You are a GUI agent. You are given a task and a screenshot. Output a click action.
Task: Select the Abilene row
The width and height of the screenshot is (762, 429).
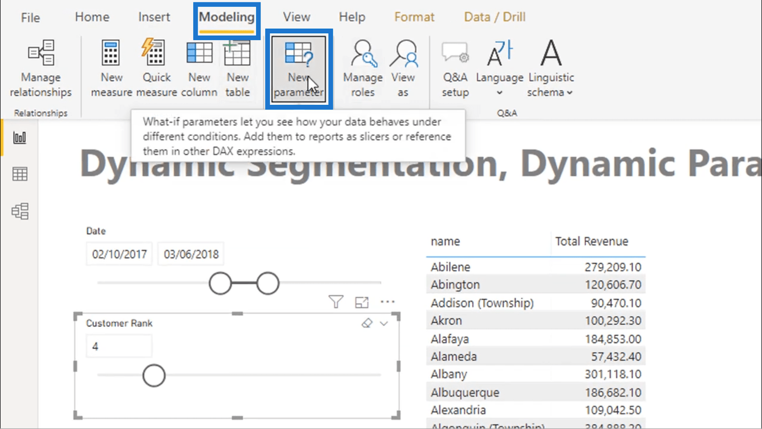(536, 267)
